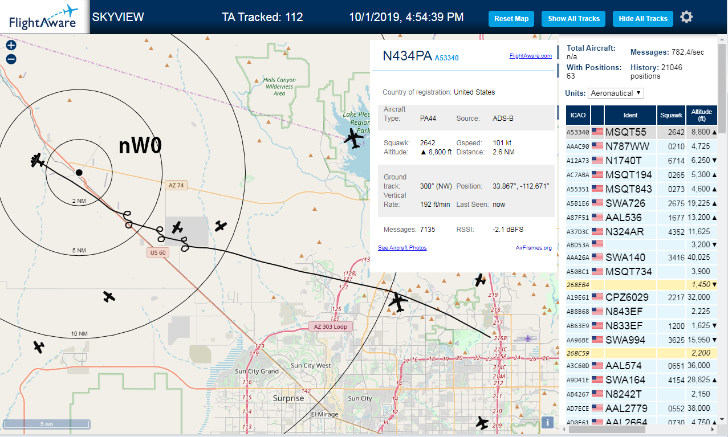Click the US 60 road label on the map
Viewport: 728px width, 437px height.
158,252
